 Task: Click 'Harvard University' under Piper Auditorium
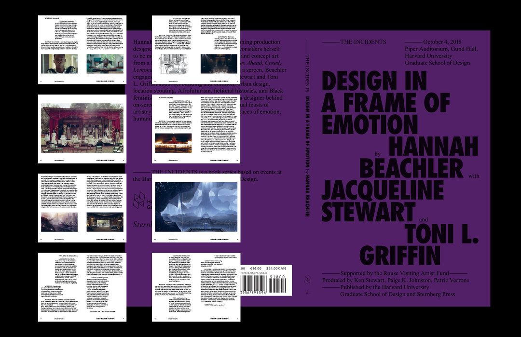point(428,56)
